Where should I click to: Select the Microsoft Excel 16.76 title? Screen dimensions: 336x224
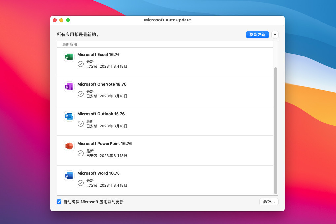coord(98,55)
